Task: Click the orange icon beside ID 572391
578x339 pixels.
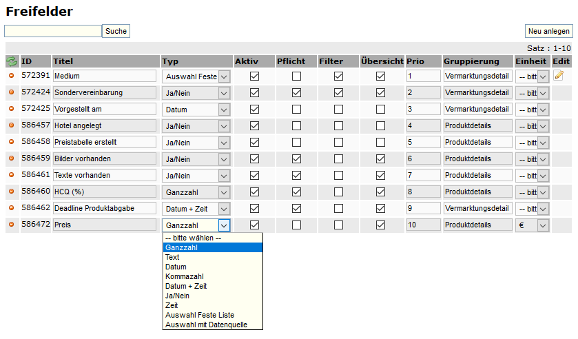Action: (x=12, y=76)
